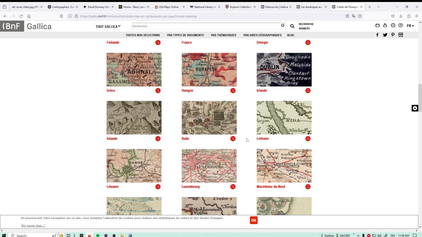The width and height of the screenshot is (422, 237).
Task: Expand hidden system tray icons chevron
Action: pyautogui.click(x=358, y=235)
